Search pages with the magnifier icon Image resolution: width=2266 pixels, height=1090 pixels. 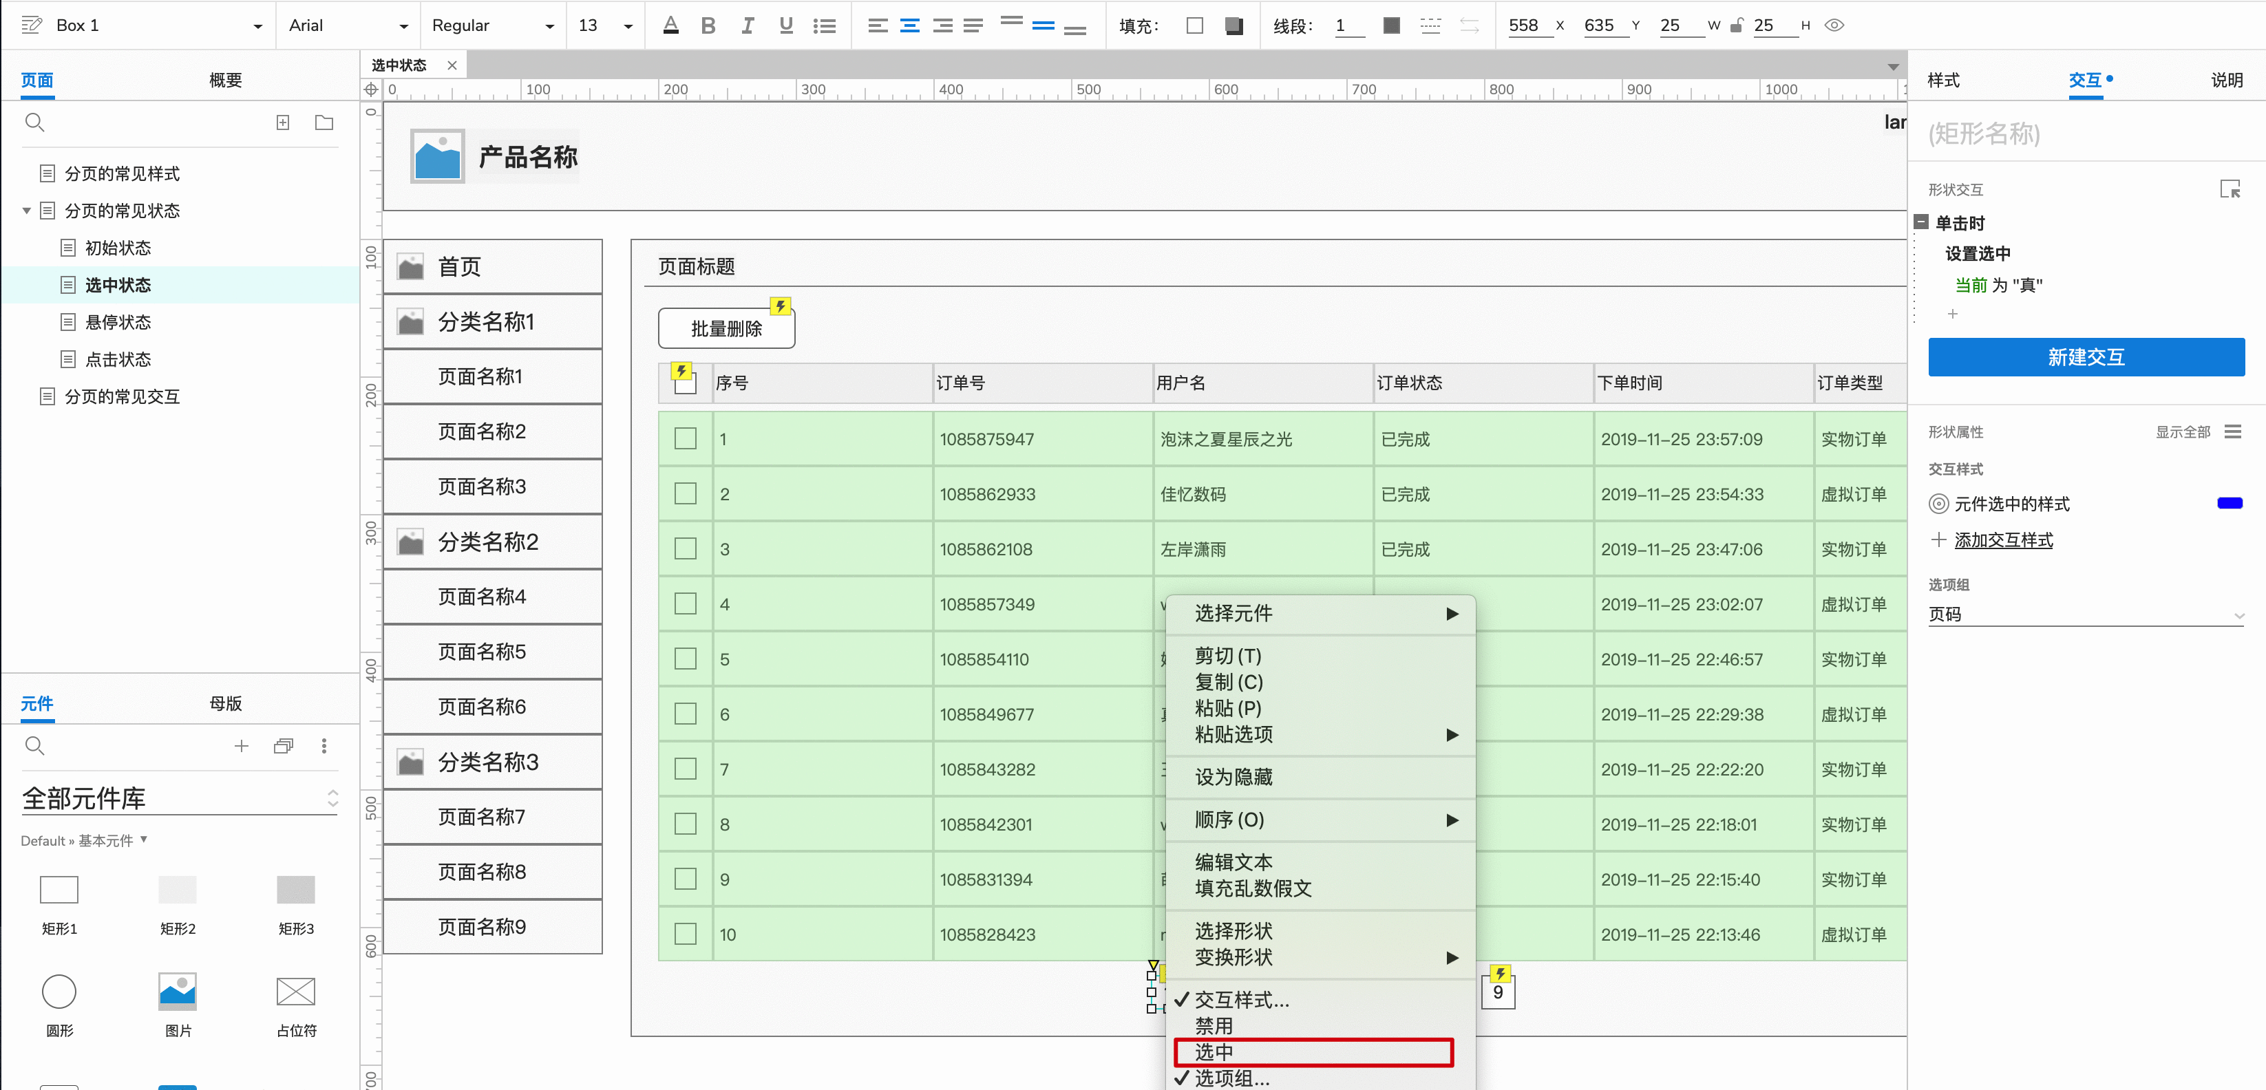(x=34, y=122)
